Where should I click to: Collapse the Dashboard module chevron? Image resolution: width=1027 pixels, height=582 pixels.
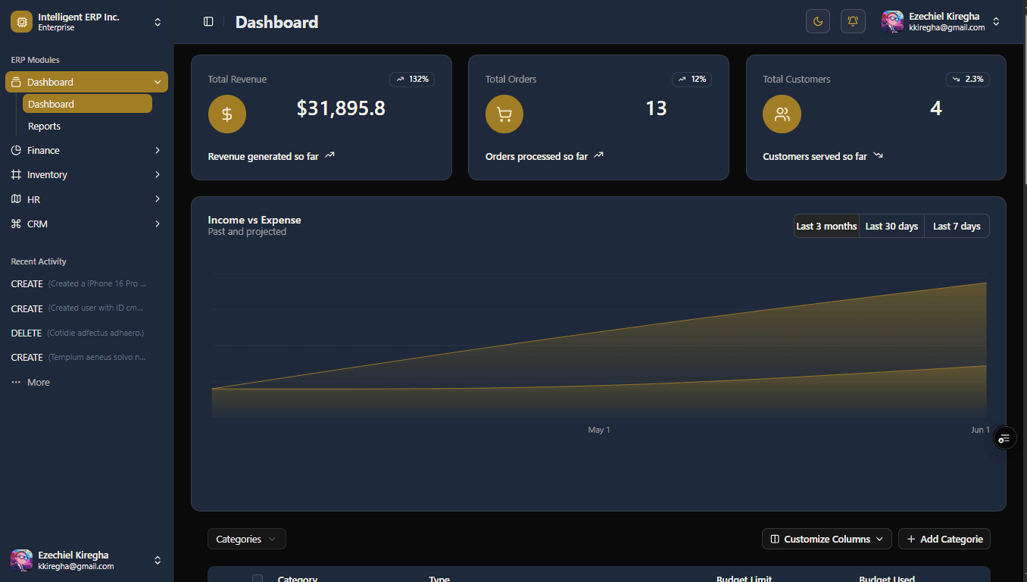click(x=158, y=82)
